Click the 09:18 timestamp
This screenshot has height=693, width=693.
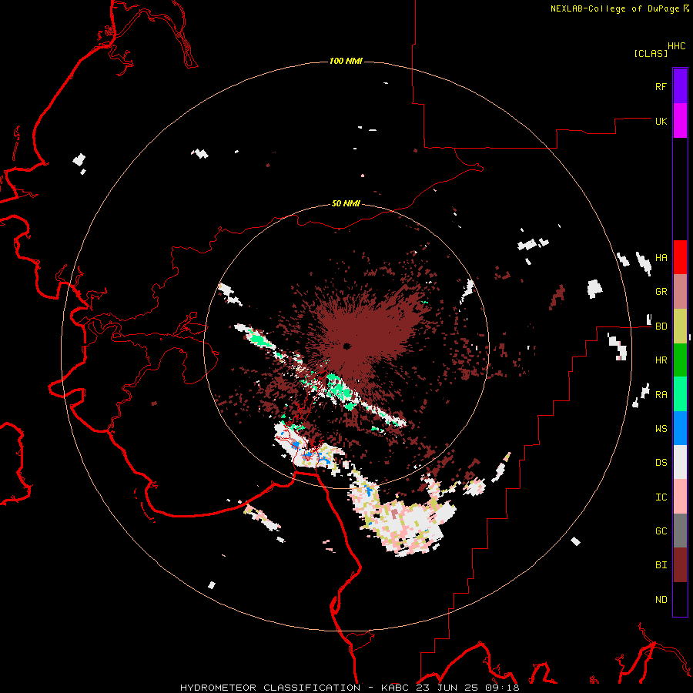tap(504, 688)
